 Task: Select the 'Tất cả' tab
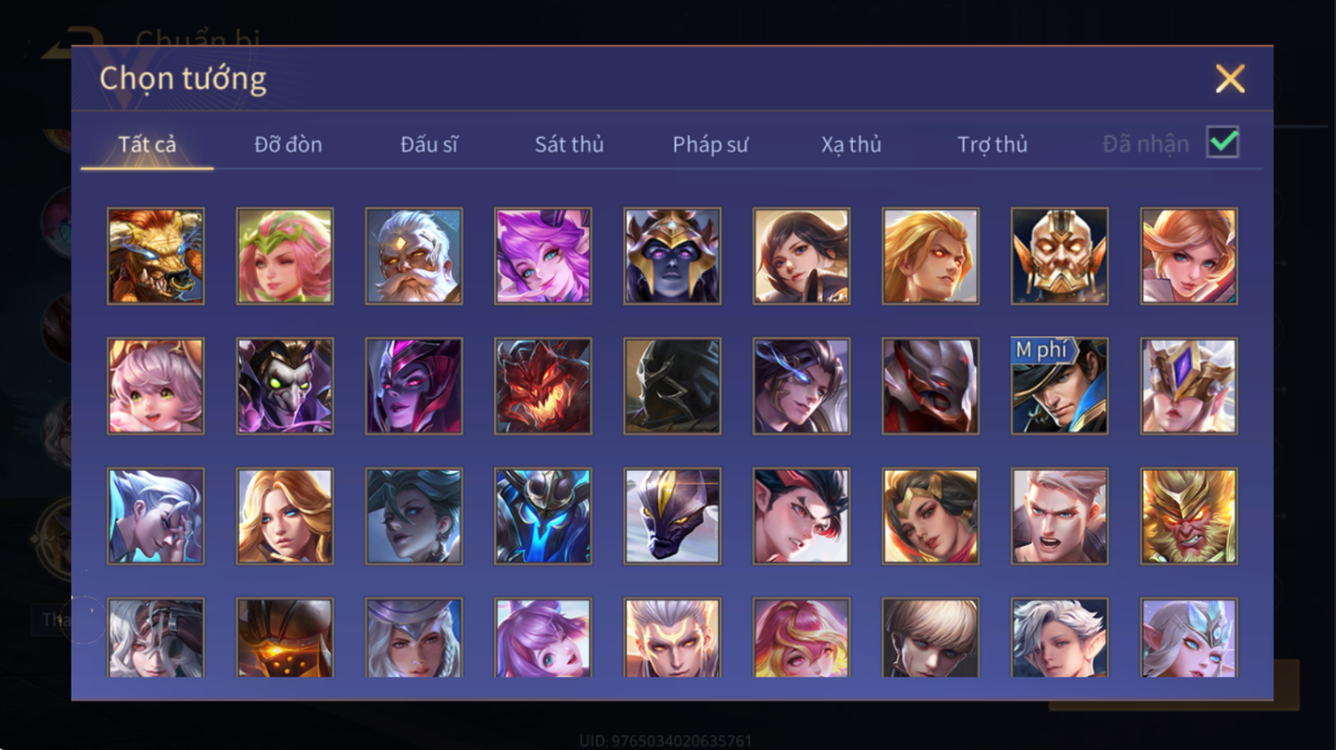pos(147,144)
